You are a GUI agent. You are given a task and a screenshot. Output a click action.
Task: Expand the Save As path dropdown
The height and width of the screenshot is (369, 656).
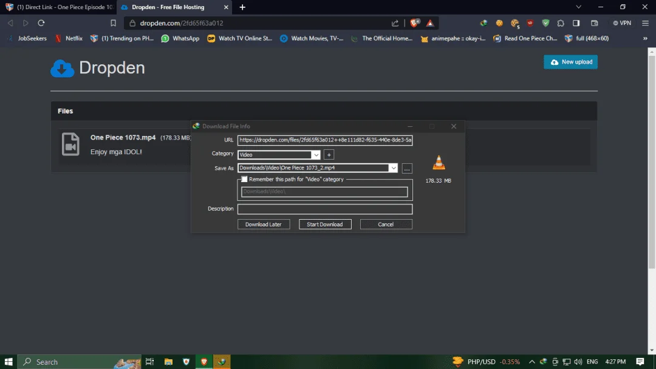tap(393, 168)
